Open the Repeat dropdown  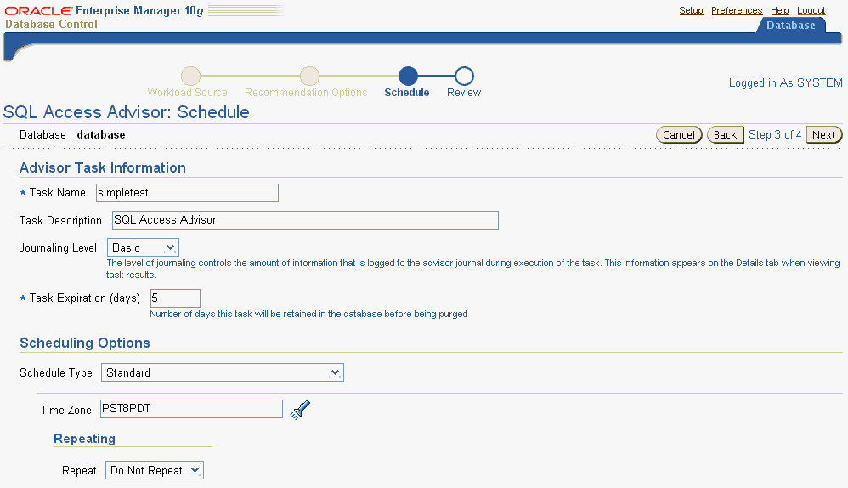pos(155,470)
